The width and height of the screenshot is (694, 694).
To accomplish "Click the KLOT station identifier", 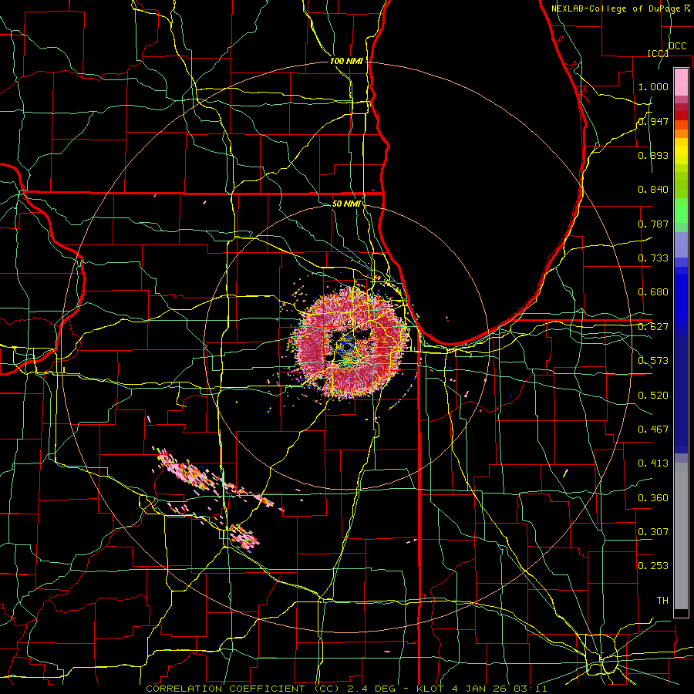I will (x=430, y=689).
